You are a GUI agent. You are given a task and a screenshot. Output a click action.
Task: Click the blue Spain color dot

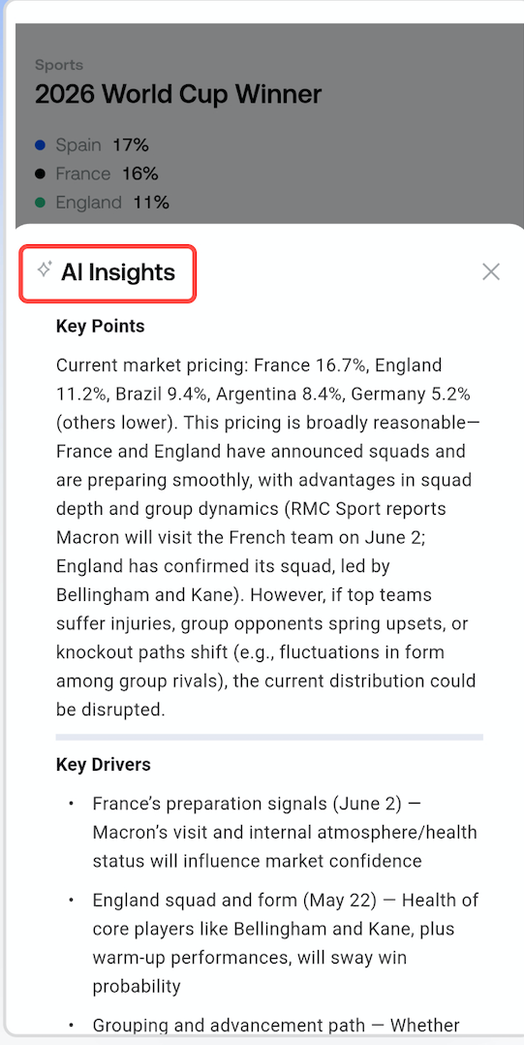40,145
